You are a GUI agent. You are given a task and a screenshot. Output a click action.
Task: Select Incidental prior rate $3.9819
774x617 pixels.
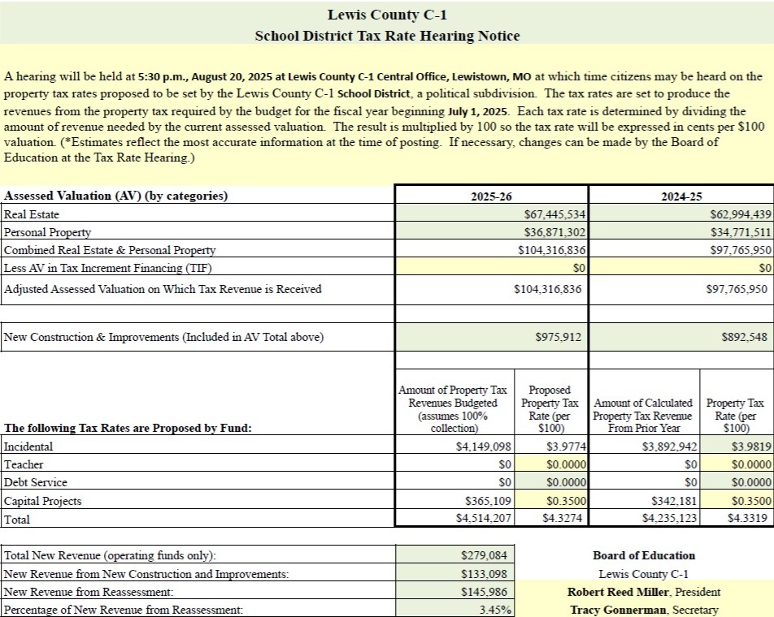[751, 447]
